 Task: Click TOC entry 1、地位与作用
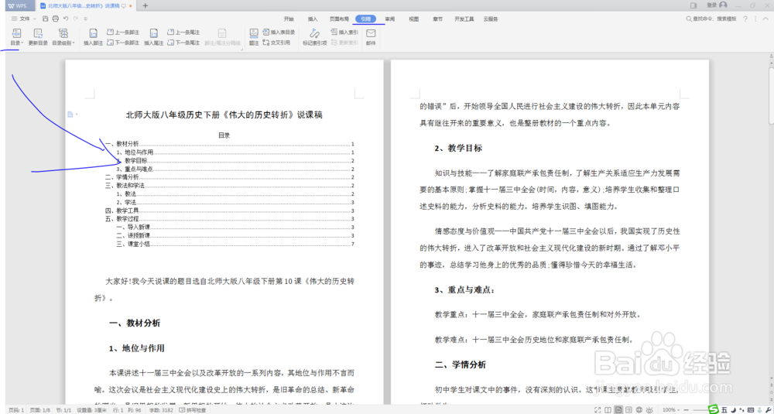coord(235,152)
